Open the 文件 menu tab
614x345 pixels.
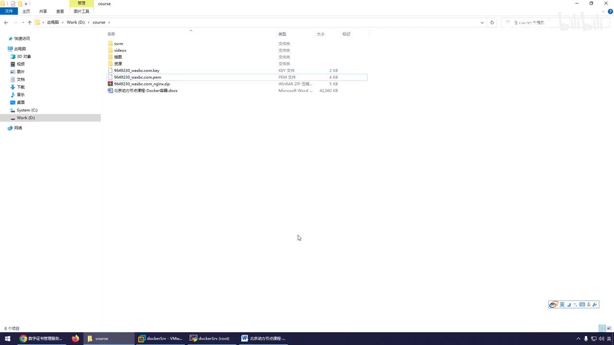click(x=9, y=11)
